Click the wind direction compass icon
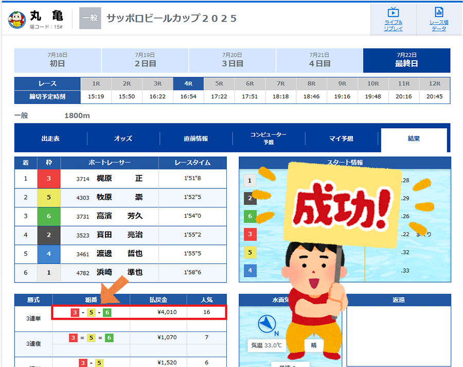Viewport: 463px width, 367px height. (267, 324)
